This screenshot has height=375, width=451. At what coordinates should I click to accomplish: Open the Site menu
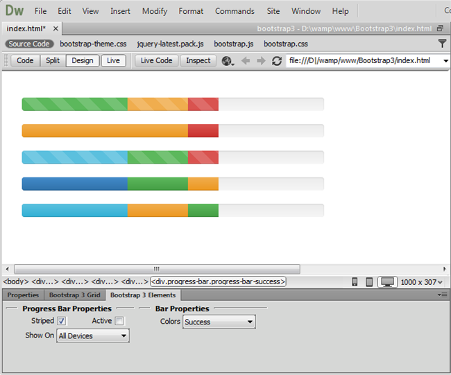(273, 11)
